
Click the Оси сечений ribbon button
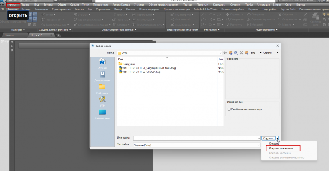click(181, 20)
